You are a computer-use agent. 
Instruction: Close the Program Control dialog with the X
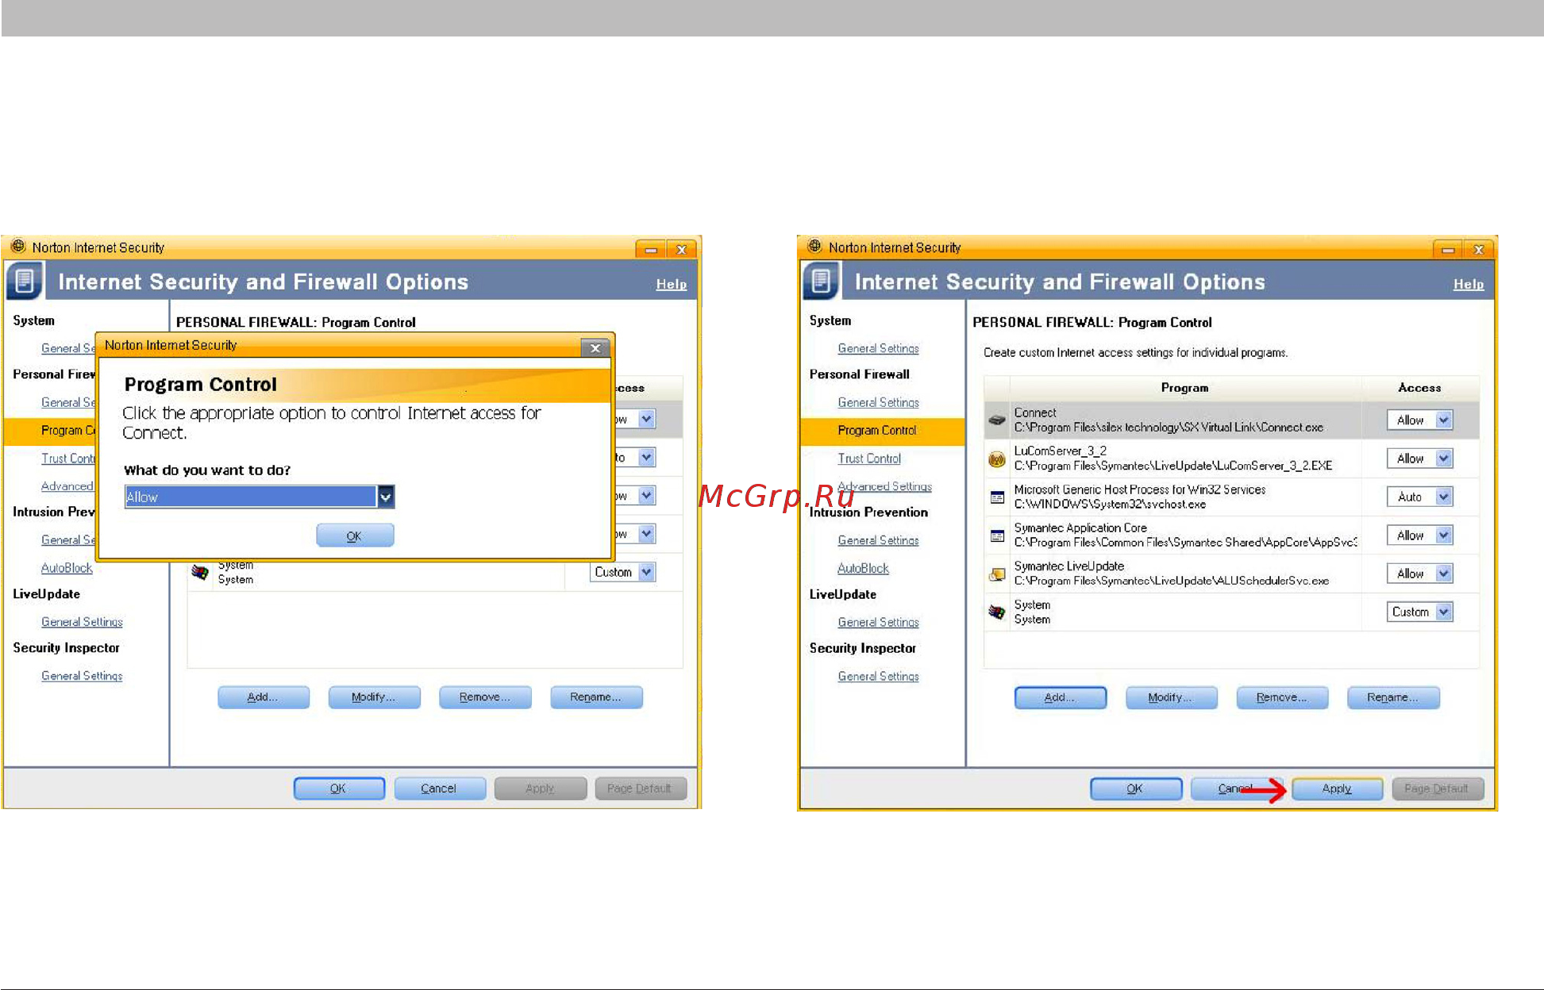coord(595,347)
